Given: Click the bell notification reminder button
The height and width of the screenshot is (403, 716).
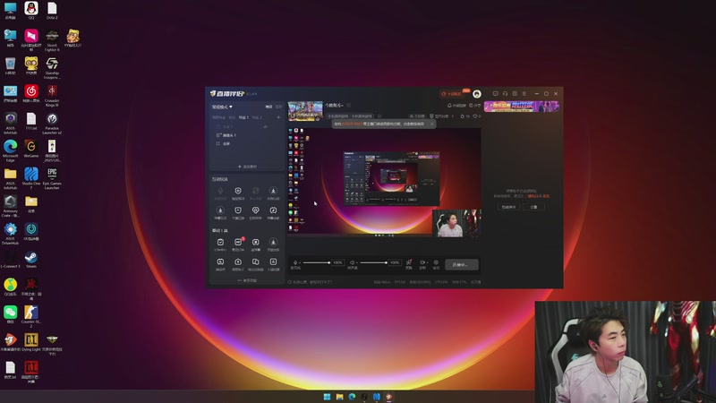Looking at the screenshot, I should pos(456,106).
